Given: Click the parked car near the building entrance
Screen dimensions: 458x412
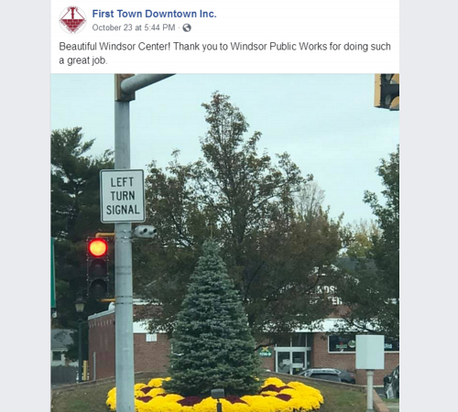Looking at the screenshot, I should 326,375.
